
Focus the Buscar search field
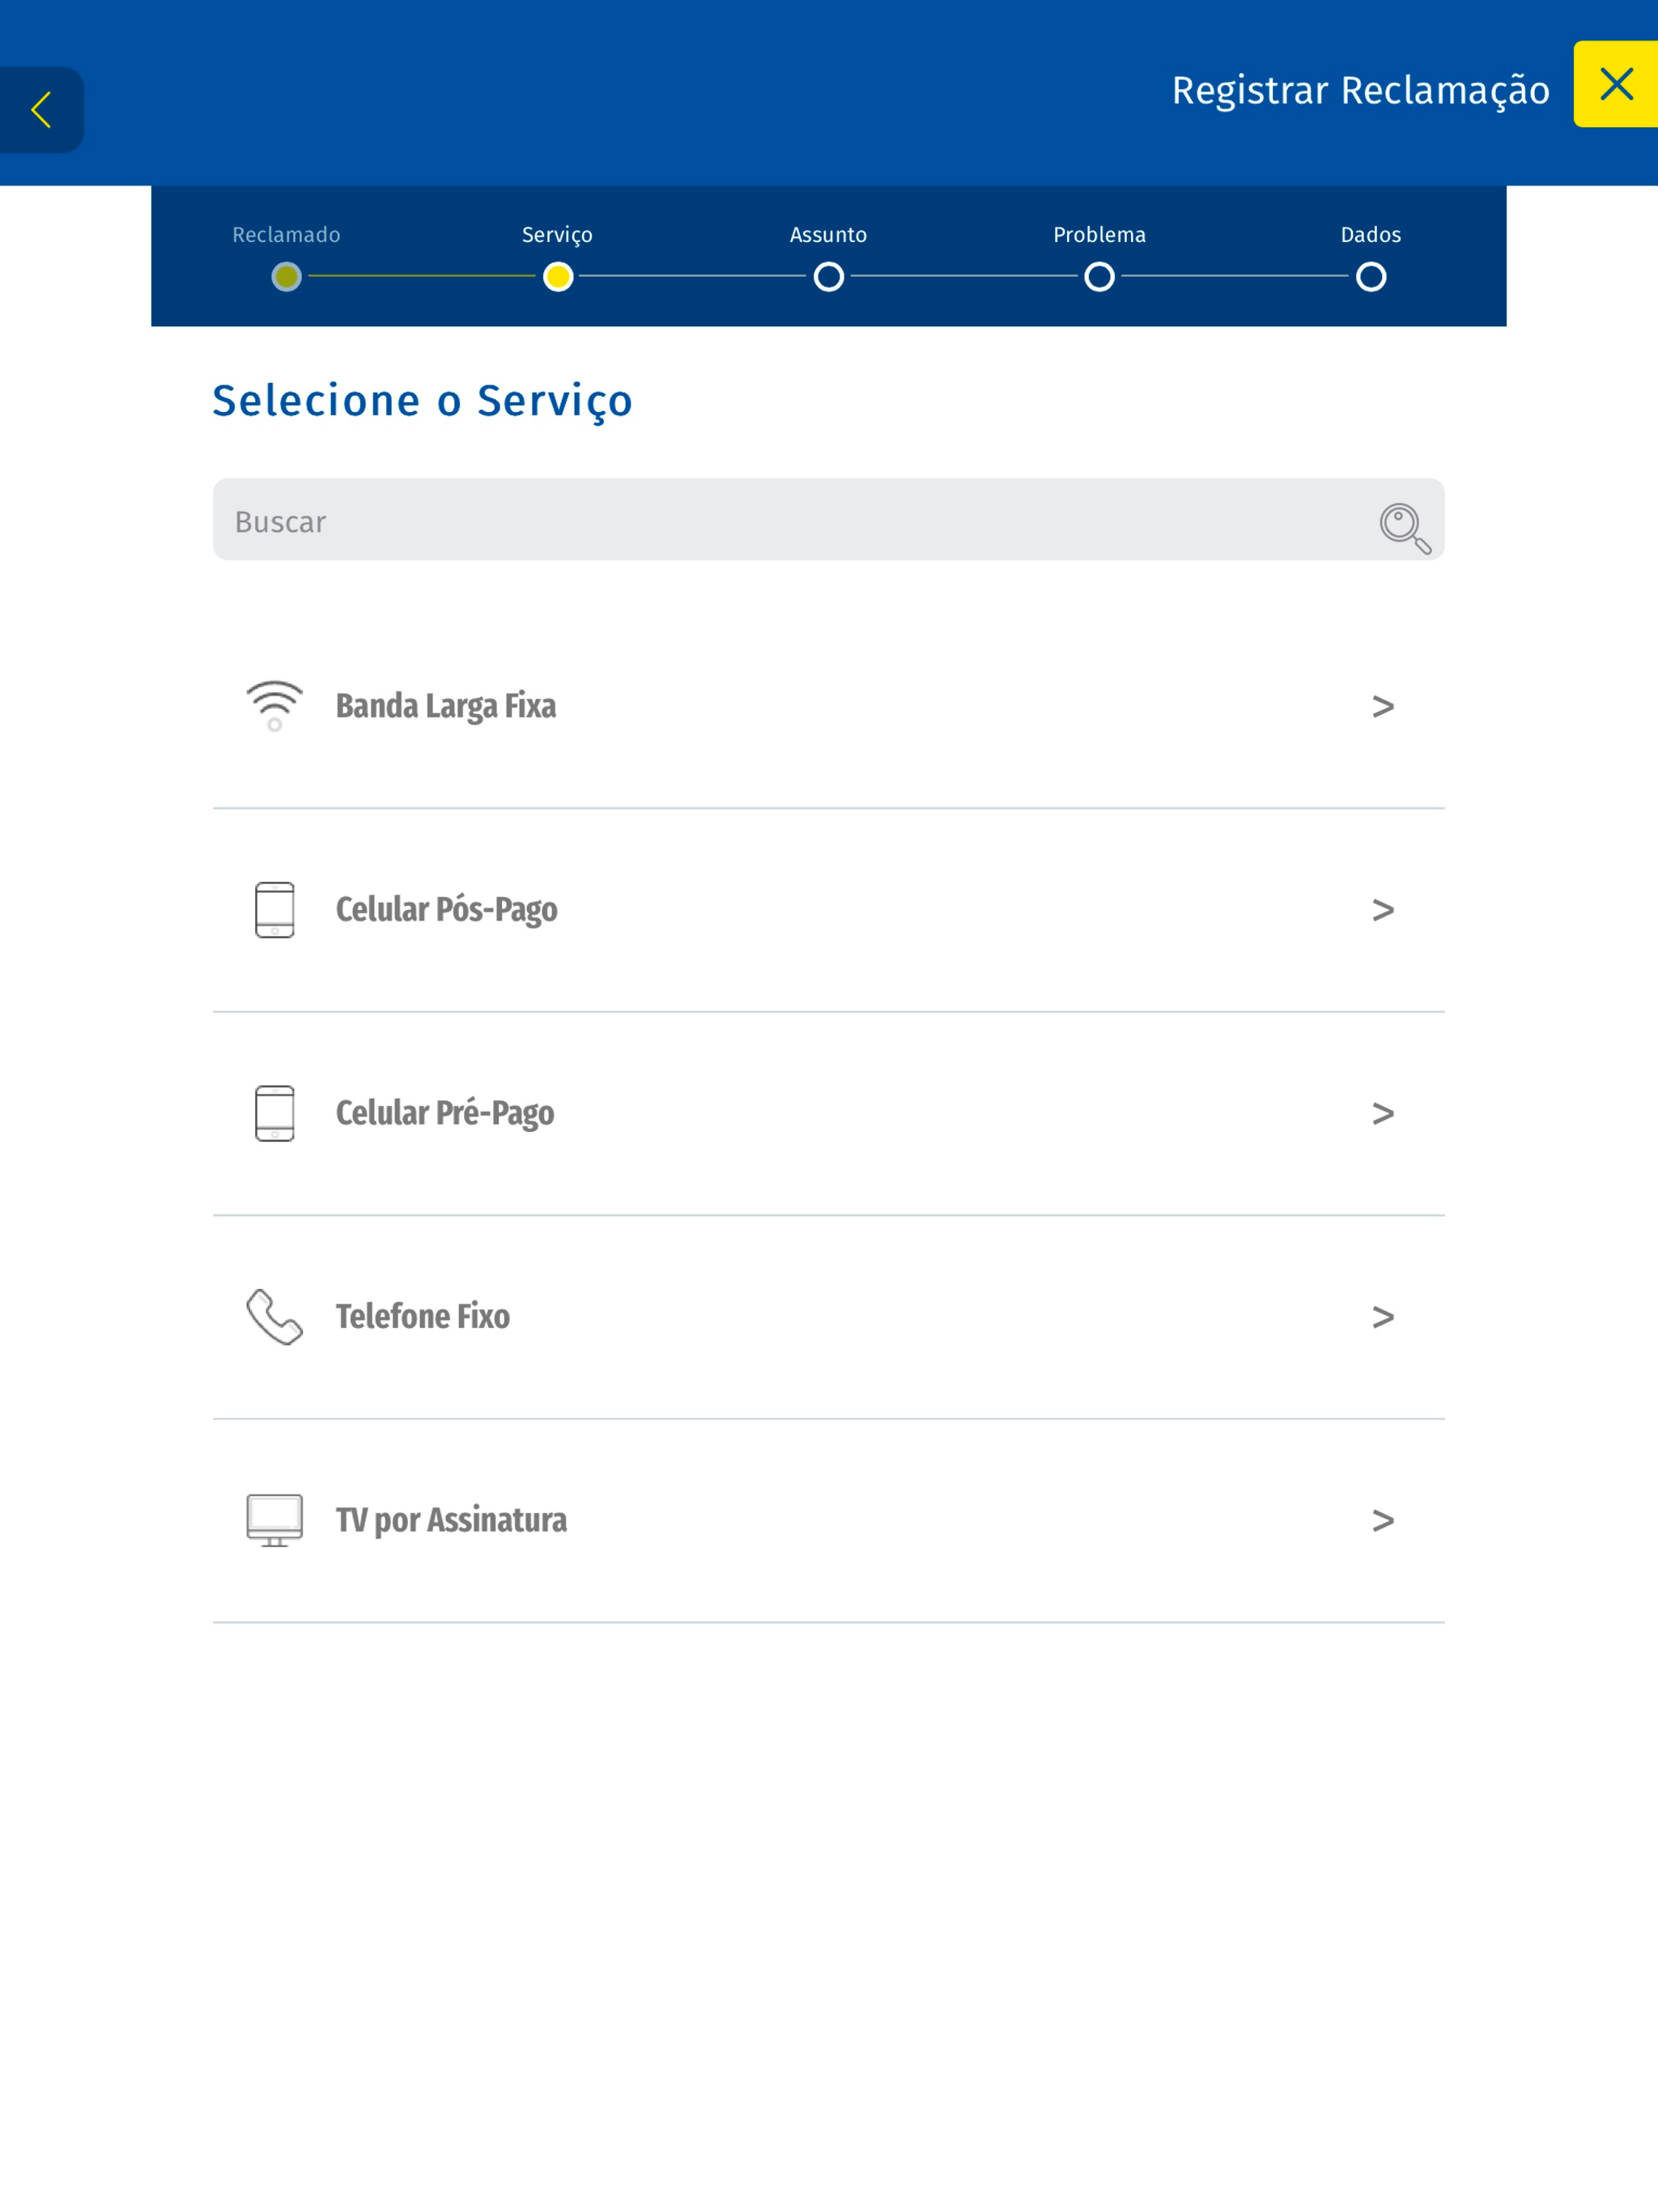[828, 519]
